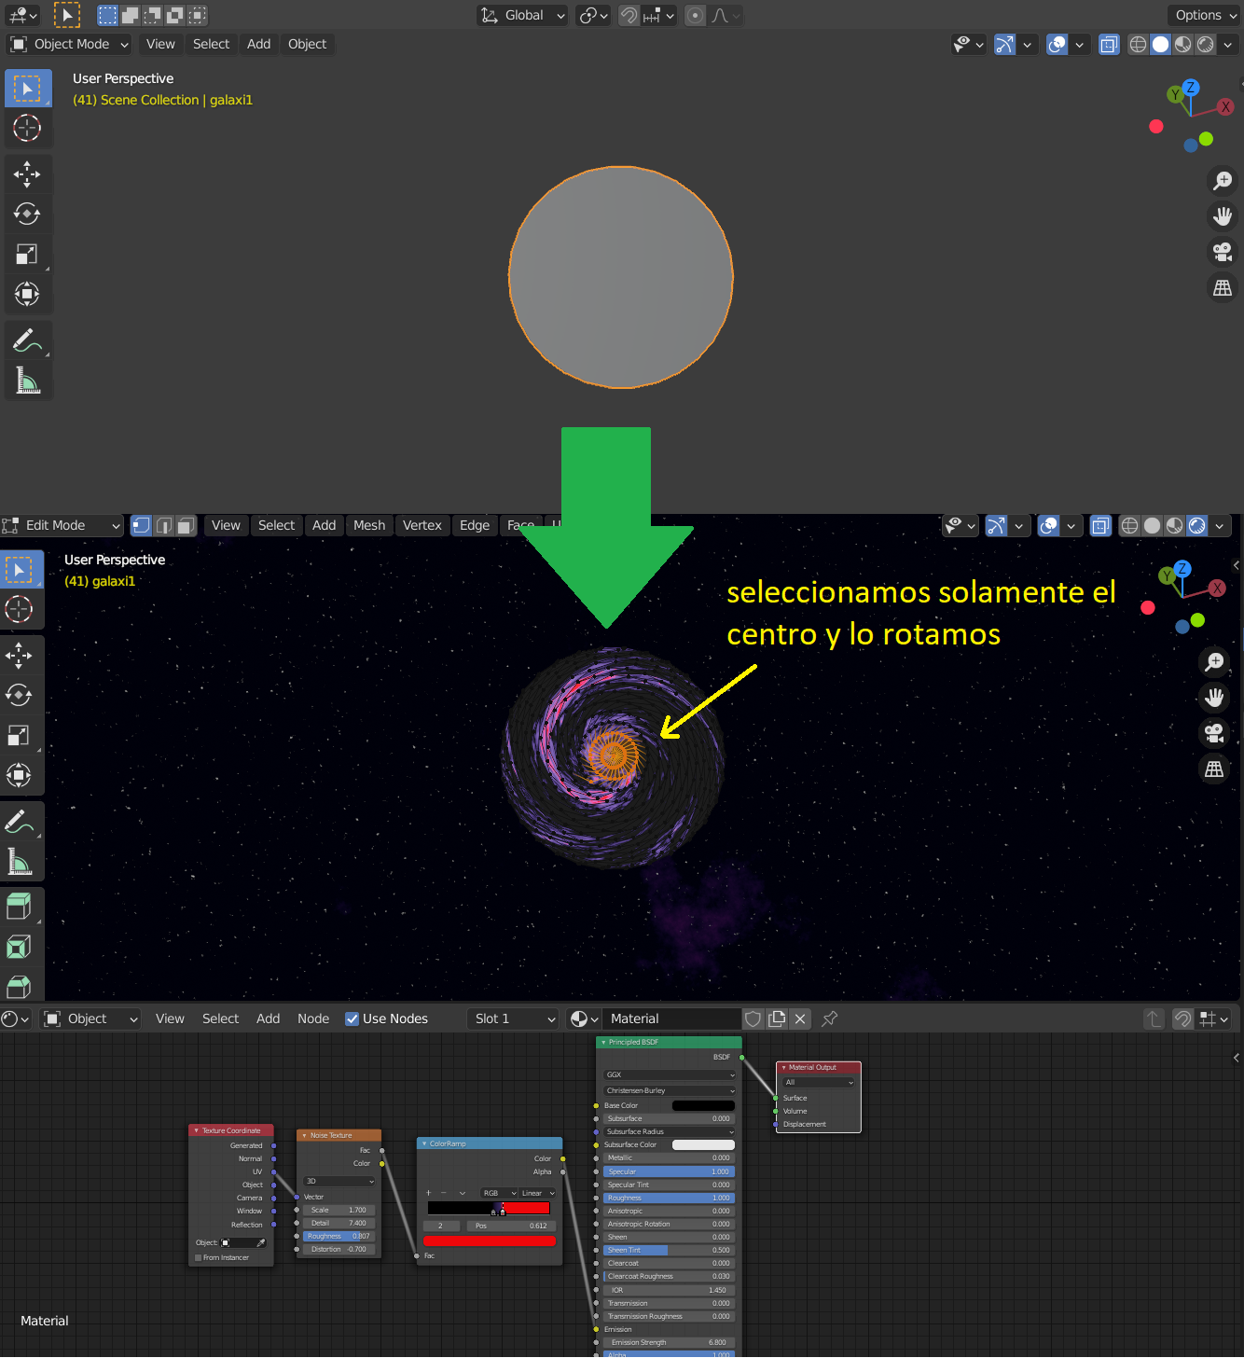1244x1358 pixels.
Task: Collapse the ColorRamp node
Action: point(424,1143)
